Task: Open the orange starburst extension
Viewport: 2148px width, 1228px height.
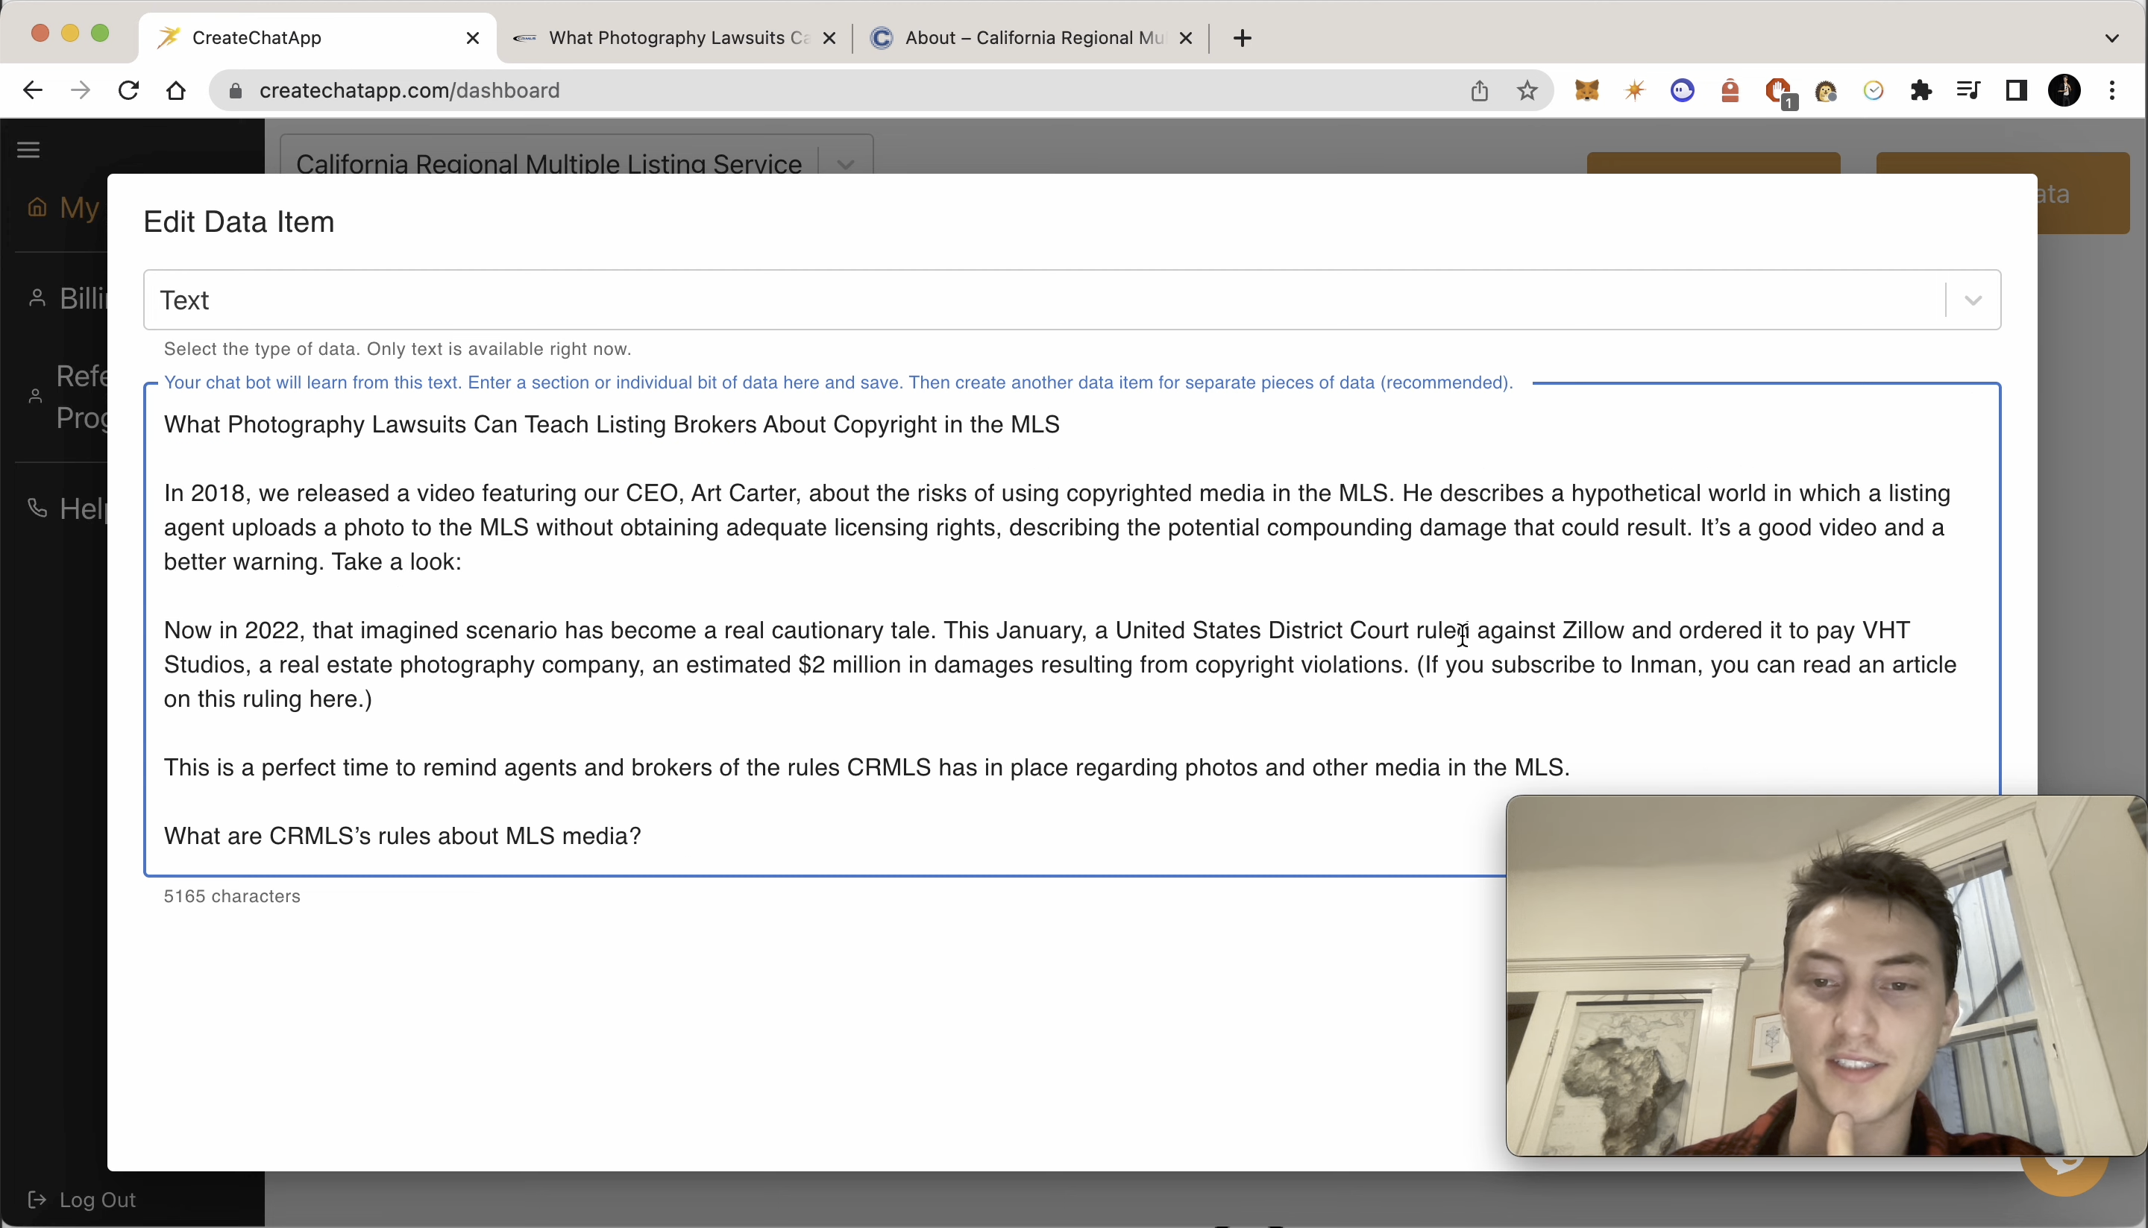Action: pyautogui.click(x=1634, y=90)
